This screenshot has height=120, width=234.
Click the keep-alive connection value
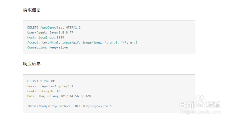point(59,47)
